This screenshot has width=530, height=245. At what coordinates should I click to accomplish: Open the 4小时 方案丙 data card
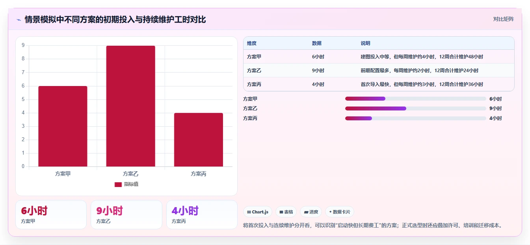[202, 215]
